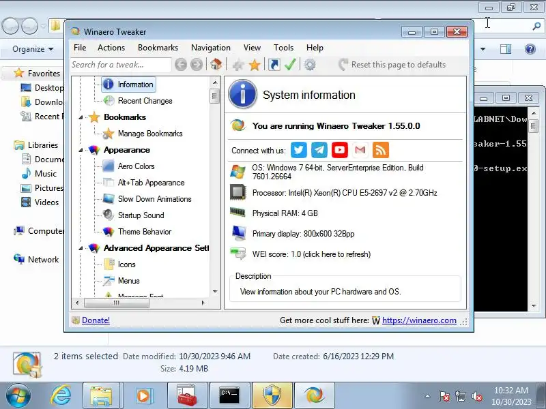Image resolution: width=546 pixels, height=409 pixels.
Task: Open the Organize dropdown in Explorer
Action: click(x=33, y=49)
